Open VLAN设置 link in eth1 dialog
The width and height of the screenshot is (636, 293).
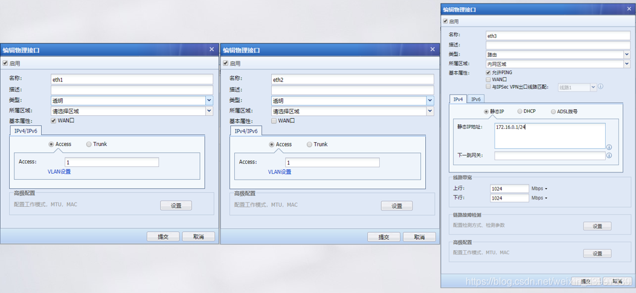pyautogui.click(x=59, y=172)
